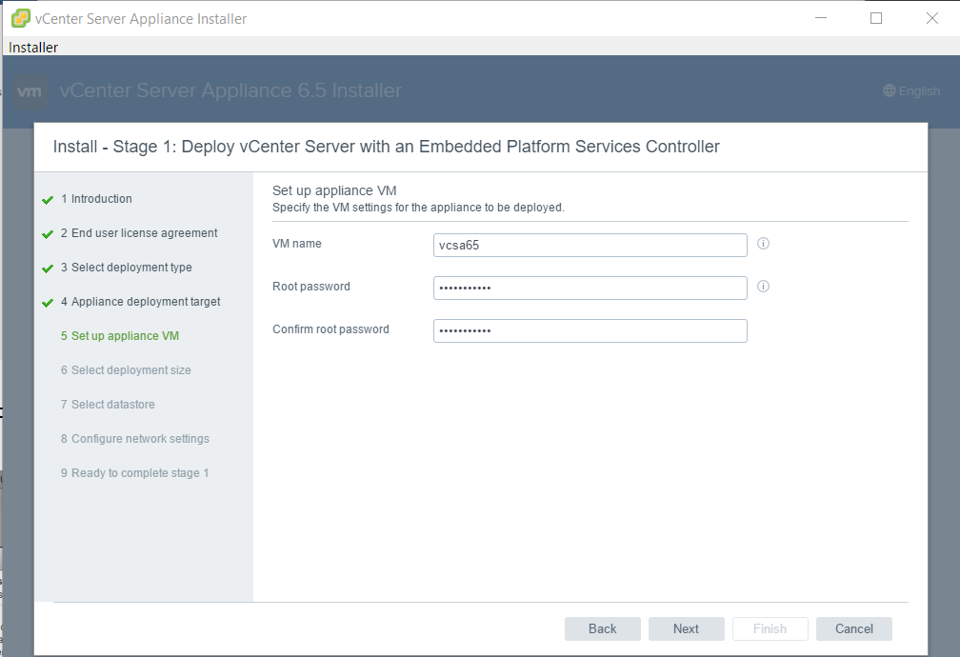Viewport: 960px width, 657px height.
Task: Click the Cancel button
Action: click(x=854, y=628)
